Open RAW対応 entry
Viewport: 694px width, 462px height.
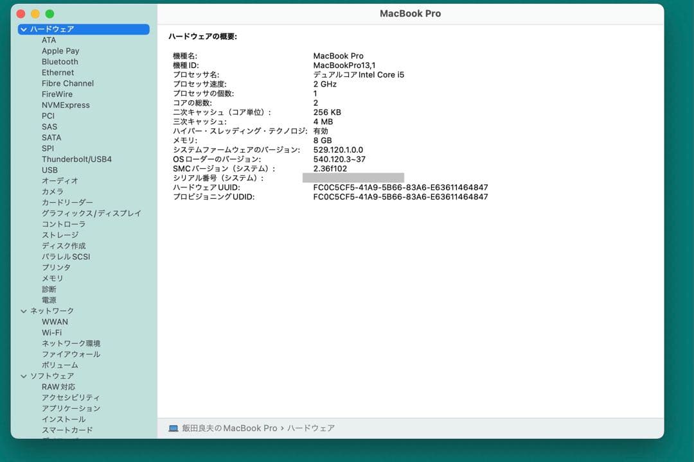point(58,387)
